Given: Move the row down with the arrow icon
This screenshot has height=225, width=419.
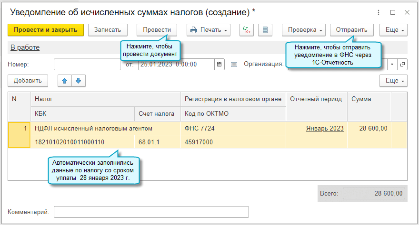Looking at the screenshot, I should coord(78,81).
